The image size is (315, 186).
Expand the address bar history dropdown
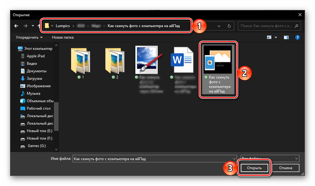(x=219, y=26)
